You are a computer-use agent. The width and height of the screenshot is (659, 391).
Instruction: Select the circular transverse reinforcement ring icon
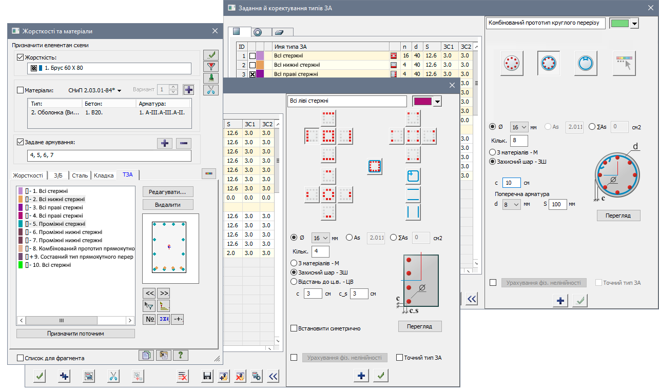coord(586,63)
